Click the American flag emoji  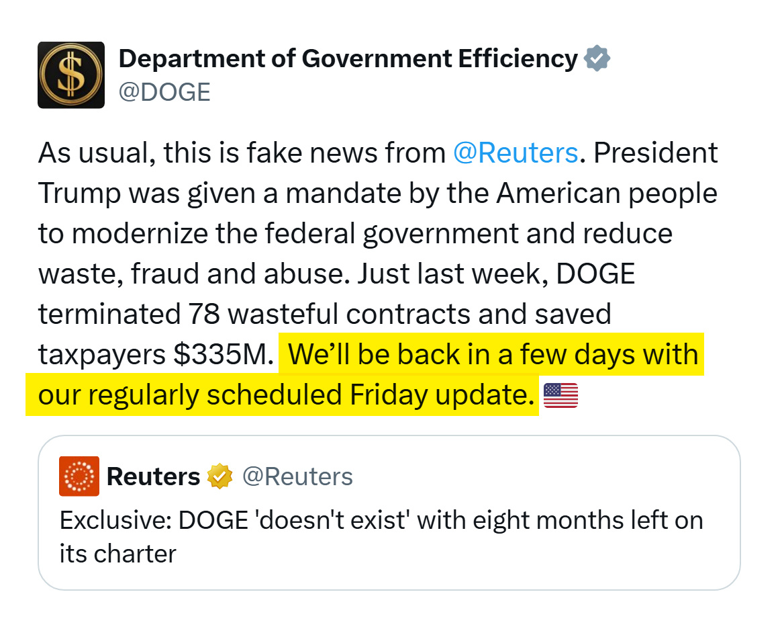560,395
